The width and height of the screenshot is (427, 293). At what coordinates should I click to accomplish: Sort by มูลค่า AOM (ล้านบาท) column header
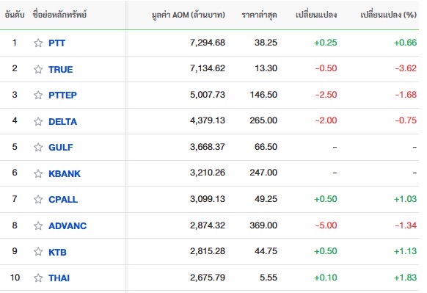click(188, 15)
